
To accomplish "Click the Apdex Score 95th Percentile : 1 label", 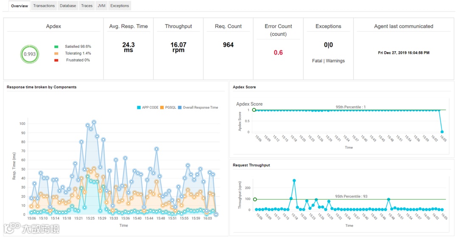I will click(351, 107).
